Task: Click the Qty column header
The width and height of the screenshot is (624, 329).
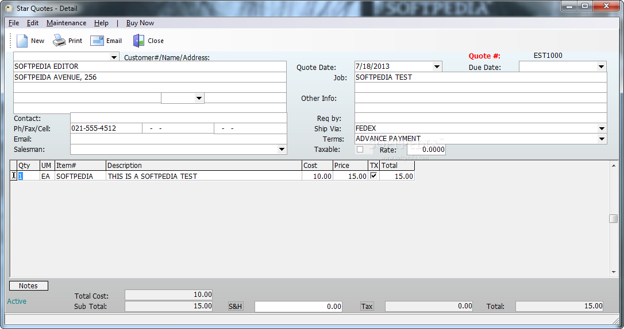Action: tap(29, 166)
